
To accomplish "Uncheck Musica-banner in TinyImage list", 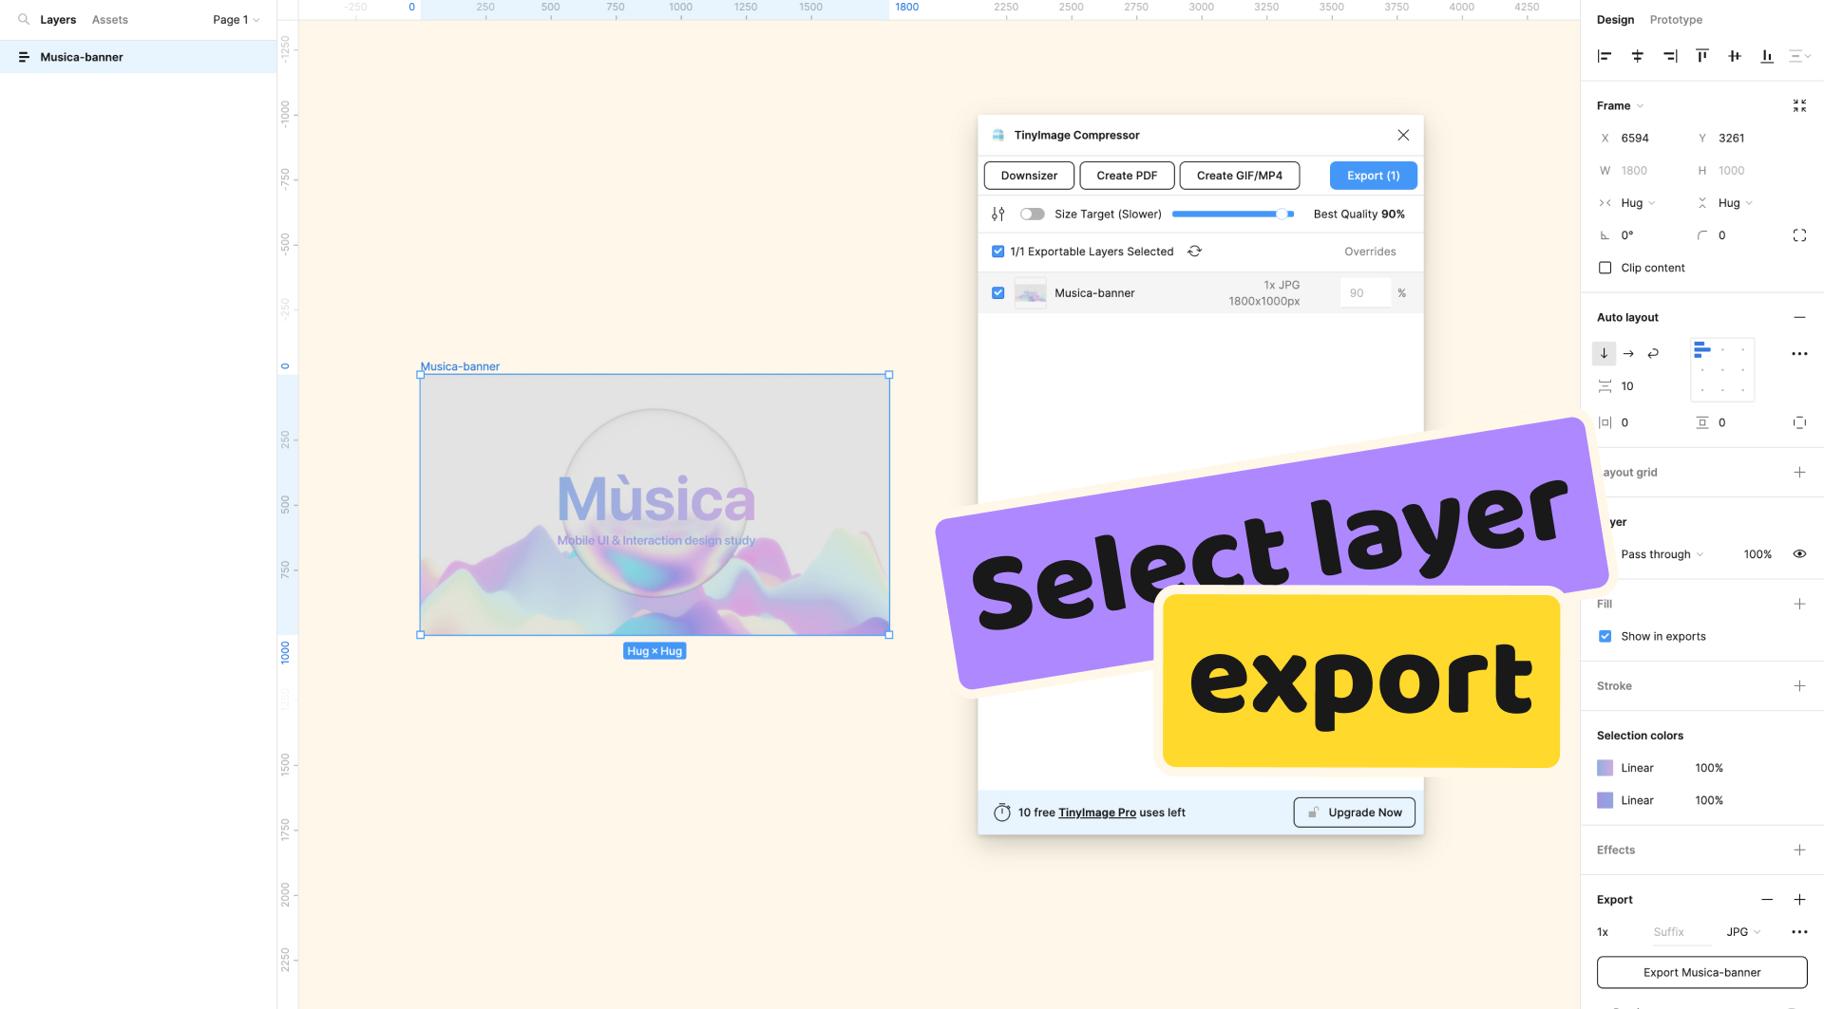I will (997, 293).
